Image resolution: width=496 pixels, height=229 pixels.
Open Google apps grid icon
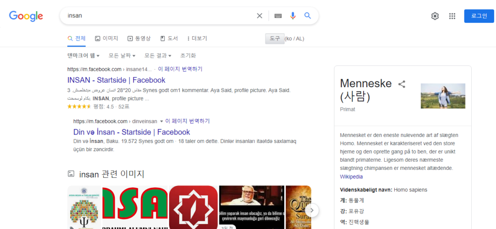coord(452,16)
